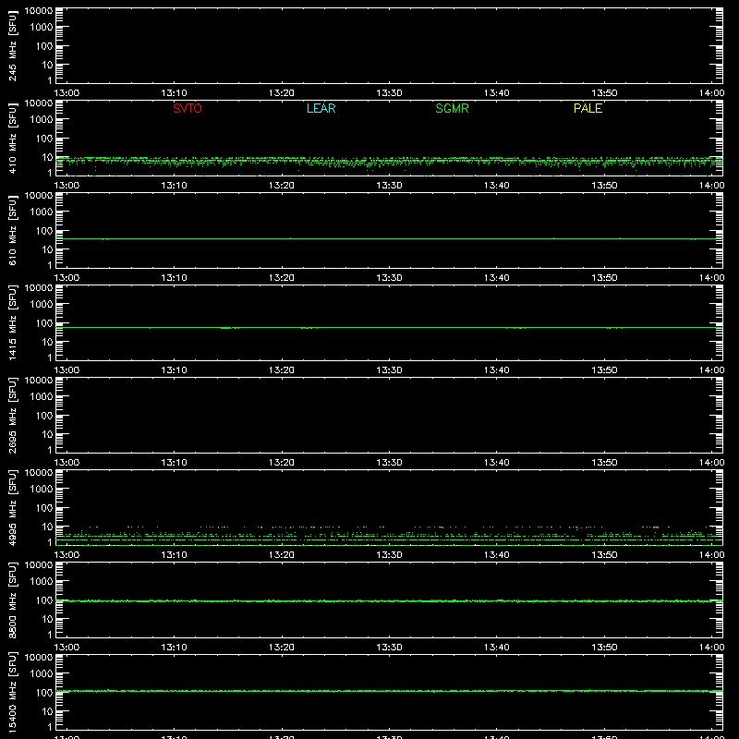
Task: Click 10 y-tick of the 1415 MHz panel
Action: click(47, 342)
